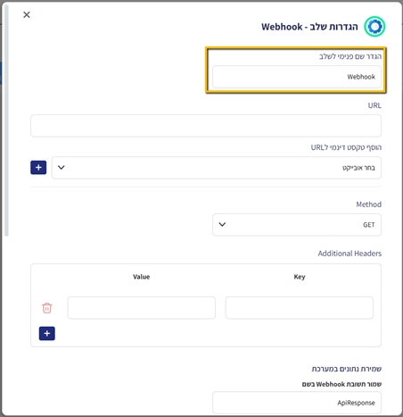Expand the object selection dropdown chevron
The height and width of the screenshot is (417, 403).
62,168
